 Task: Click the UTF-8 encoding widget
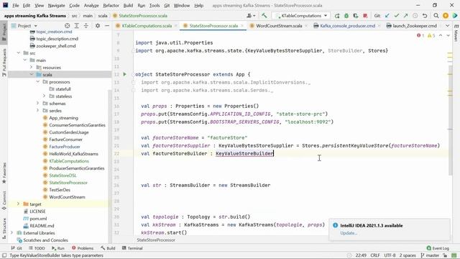[390, 255]
